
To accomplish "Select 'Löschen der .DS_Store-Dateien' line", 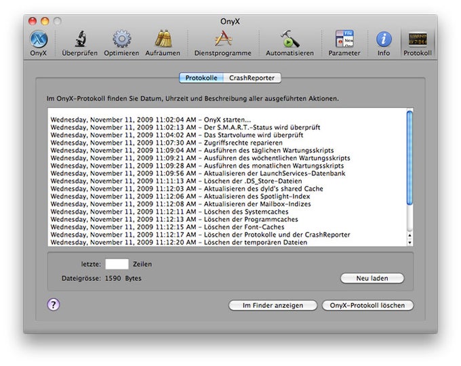I will (x=176, y=181).
